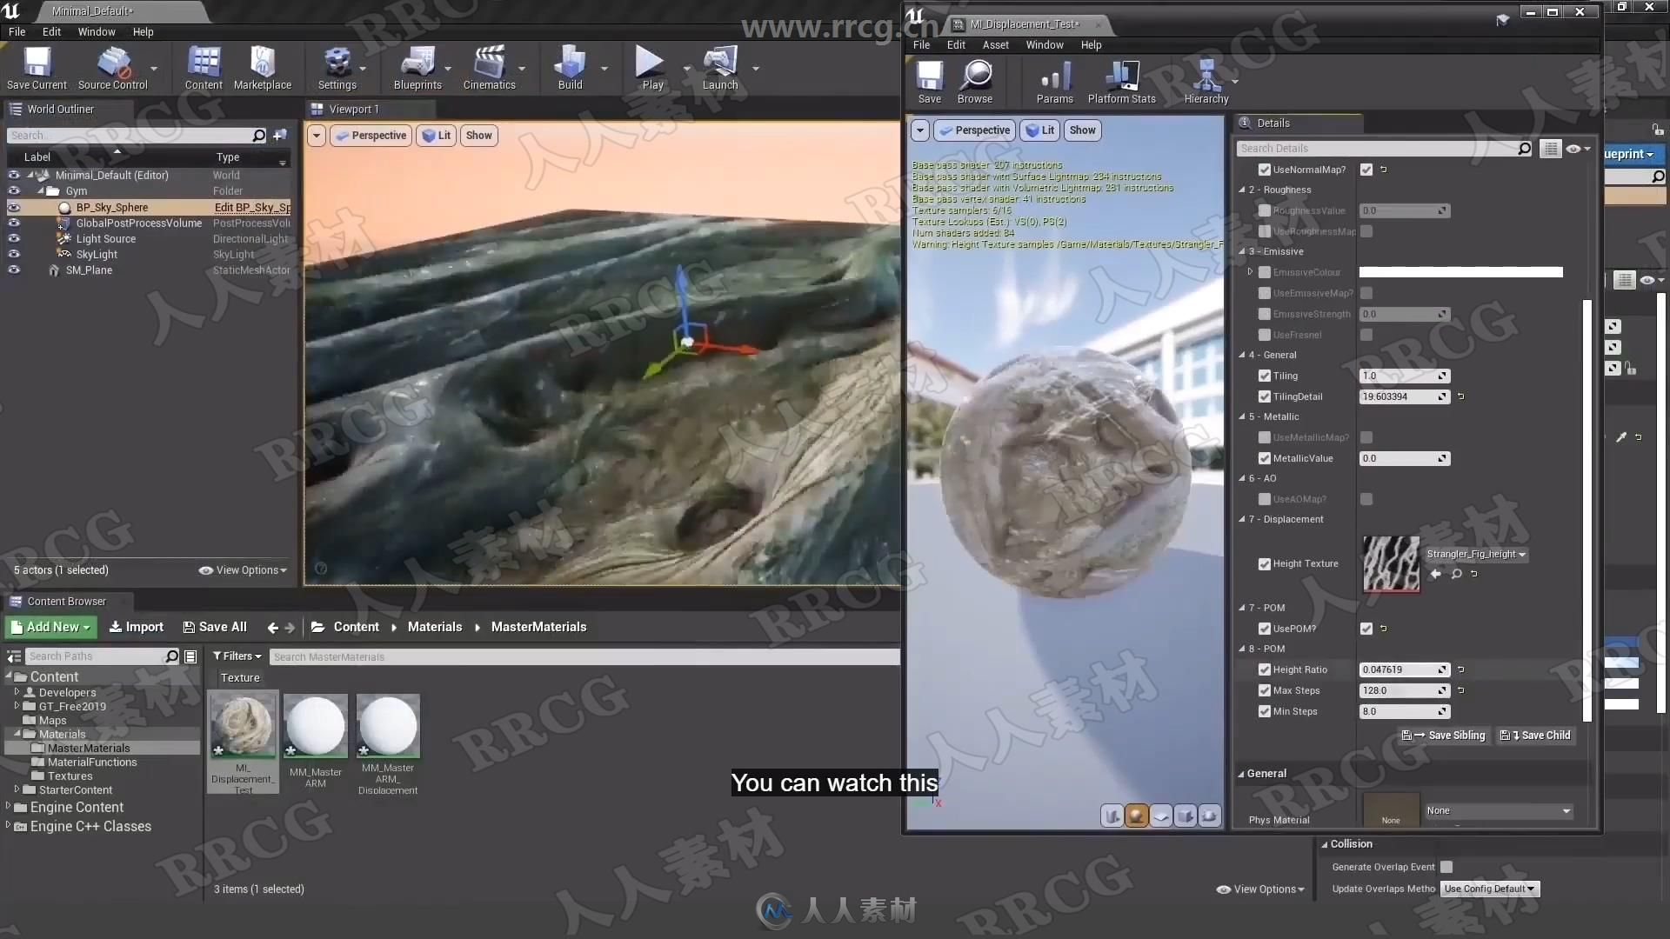
Task: Open View Options in World Outliner
Action: pyautogui.click(x=243, y=570)
